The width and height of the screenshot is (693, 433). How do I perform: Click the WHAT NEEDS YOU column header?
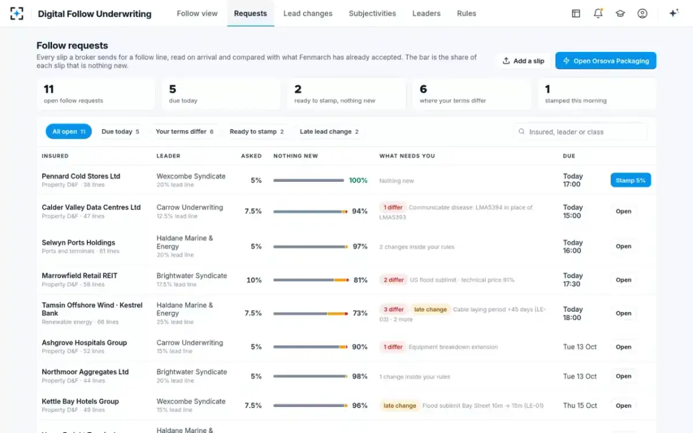(x=407, y=156)
